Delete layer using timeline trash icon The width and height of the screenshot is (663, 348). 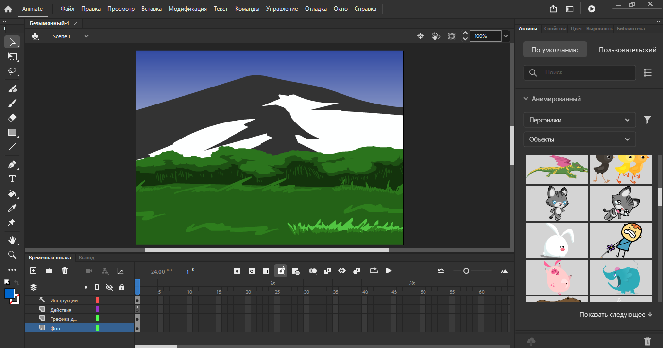[65, 271]
